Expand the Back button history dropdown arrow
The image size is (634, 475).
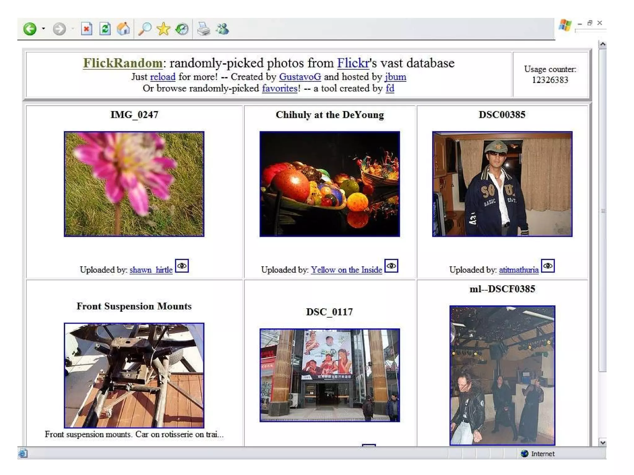pos(43,29)
